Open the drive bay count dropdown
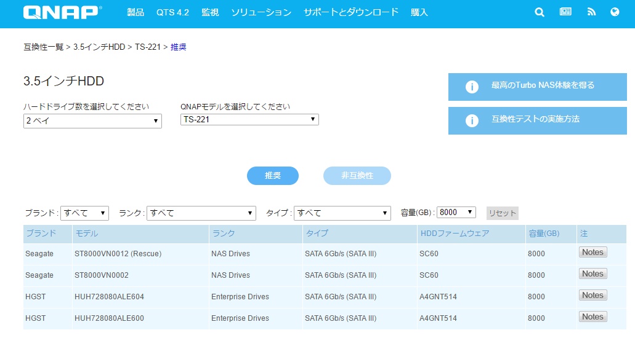This screenshot has width=635, height=338. 93,121
